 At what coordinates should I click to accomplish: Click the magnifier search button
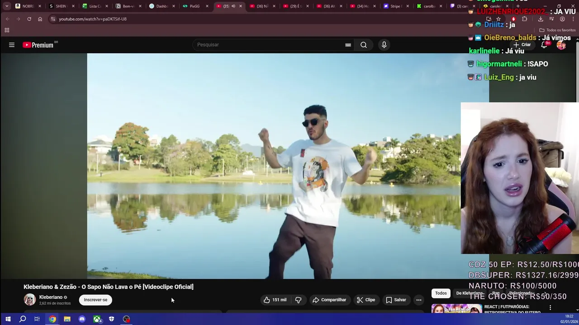[364, 45]
